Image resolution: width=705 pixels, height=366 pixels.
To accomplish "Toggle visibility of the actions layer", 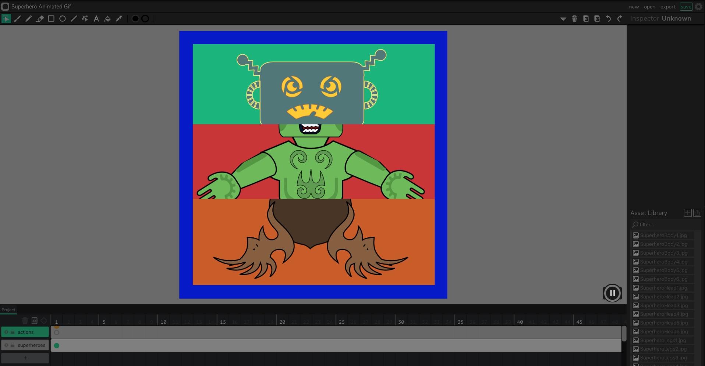I will (6, 332).
